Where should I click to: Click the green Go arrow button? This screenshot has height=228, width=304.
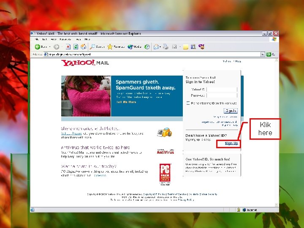click(x=269, y=54)
